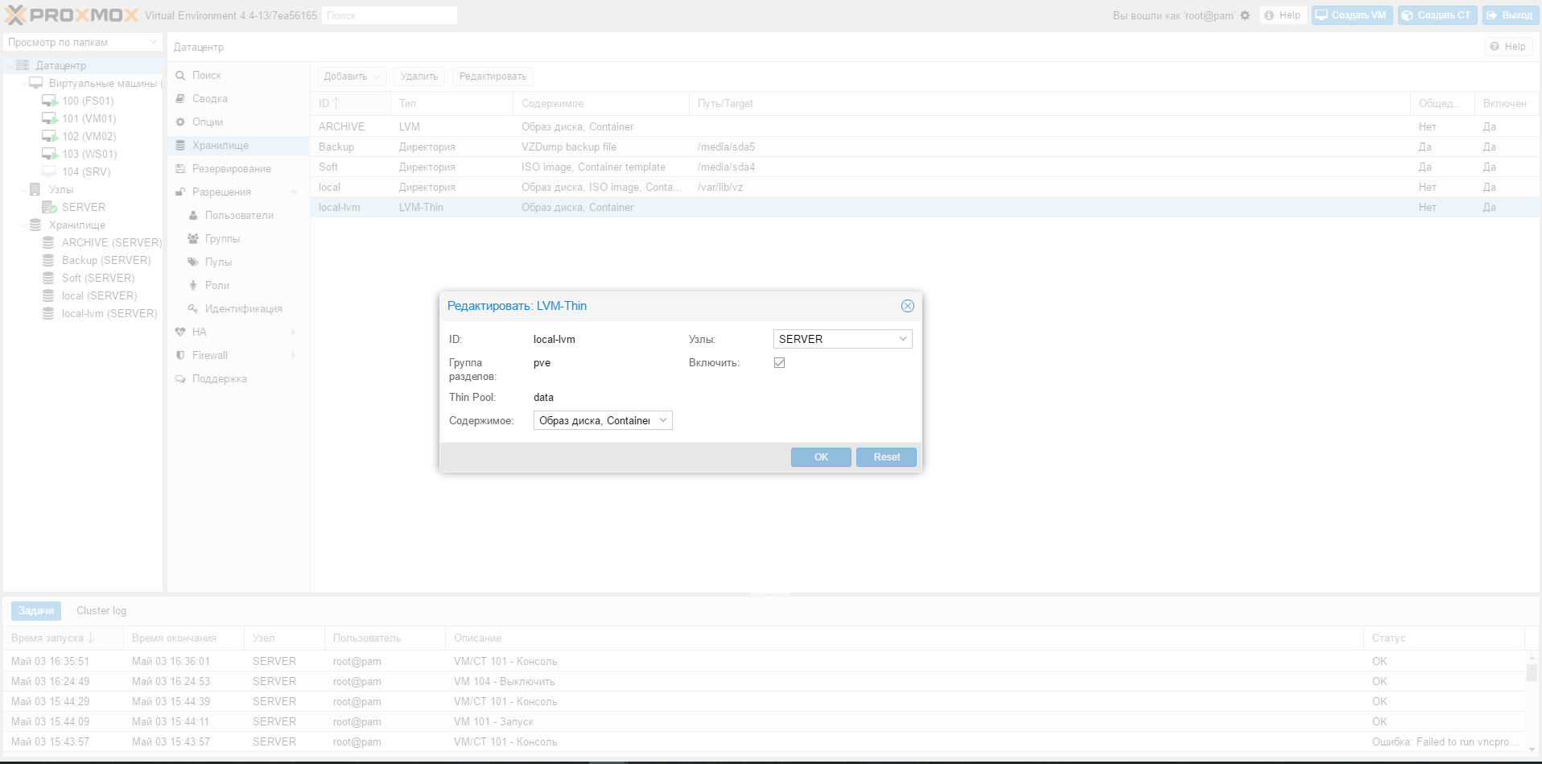Click the Резервирование floppy icon
This screenshot has width=1542, height=764.
[180, 168]
